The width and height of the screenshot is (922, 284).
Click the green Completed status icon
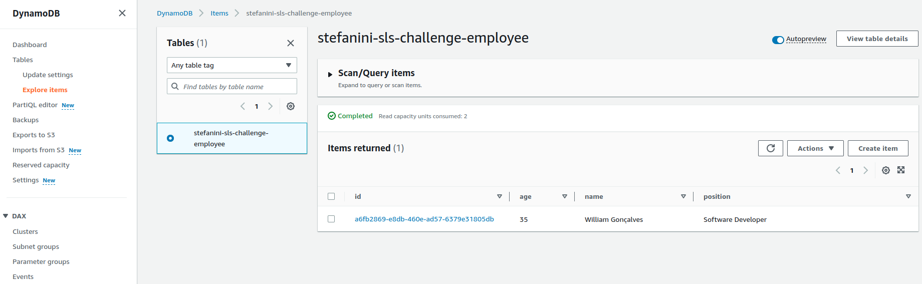[x=332, y=116]
